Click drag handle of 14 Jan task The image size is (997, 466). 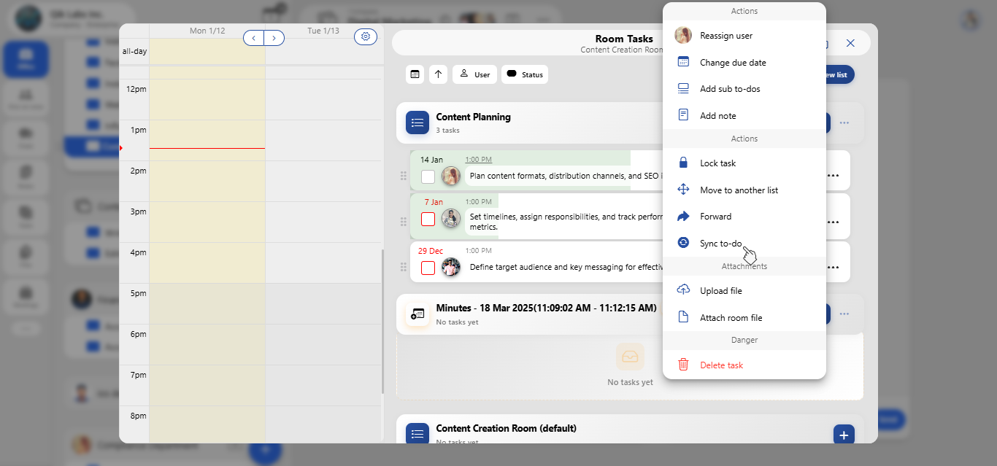403,176
